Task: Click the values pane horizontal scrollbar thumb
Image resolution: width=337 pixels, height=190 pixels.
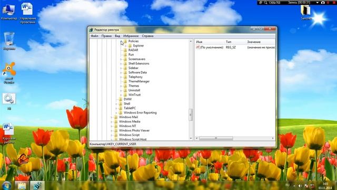Action: 216,138
